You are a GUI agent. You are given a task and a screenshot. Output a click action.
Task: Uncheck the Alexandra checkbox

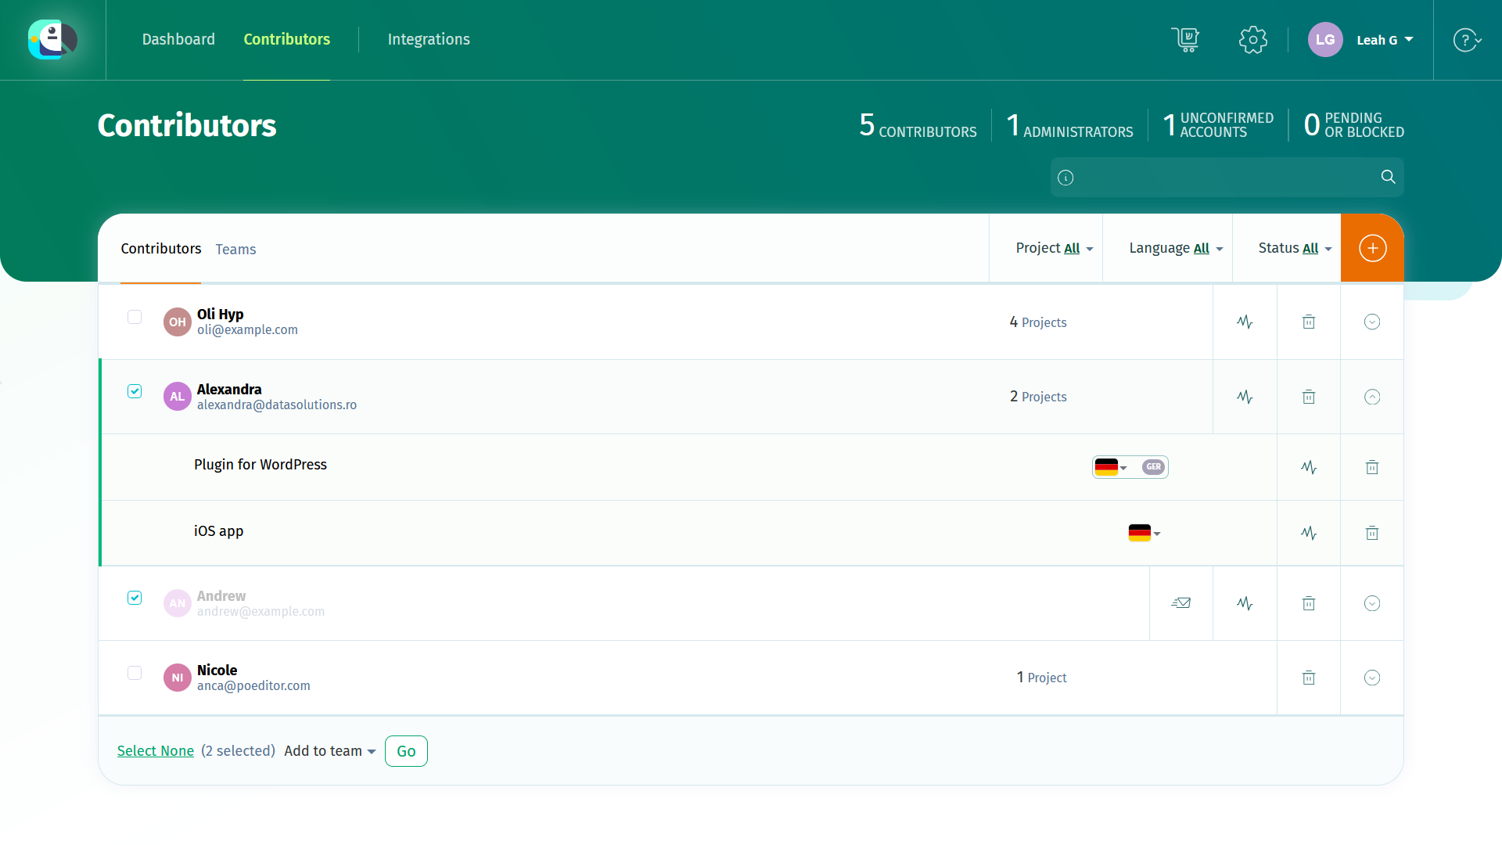click(x=135, y=391)
